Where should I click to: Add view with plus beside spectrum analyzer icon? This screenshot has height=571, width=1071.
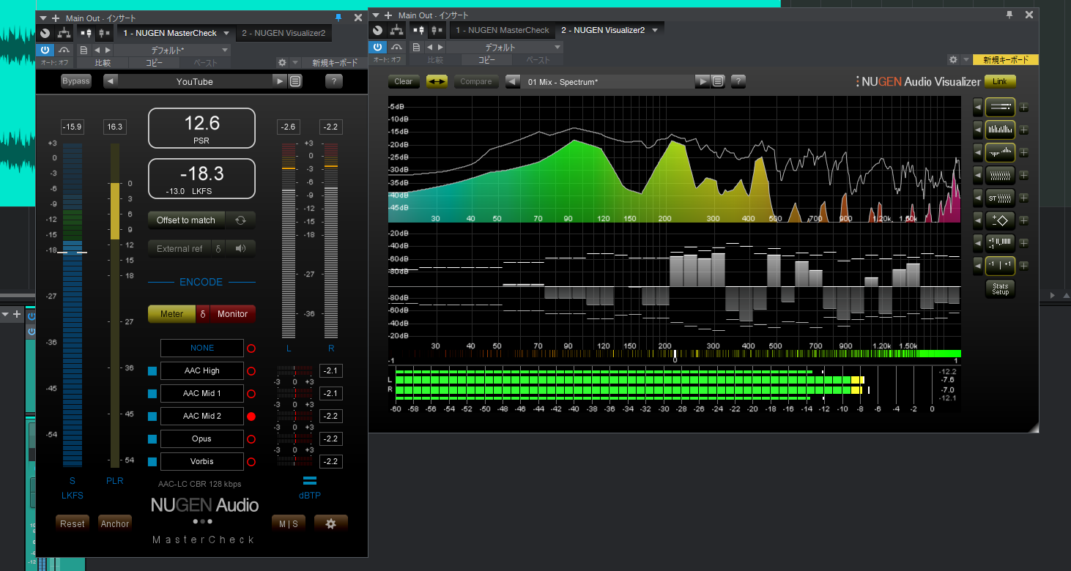(x=1024, y=130)
